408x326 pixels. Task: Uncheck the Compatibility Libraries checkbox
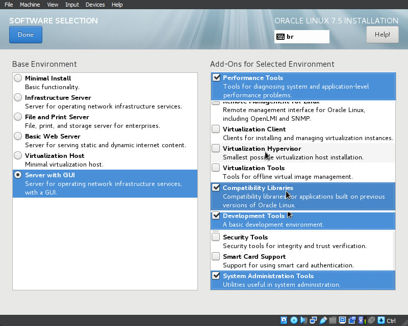click(216, 187)
